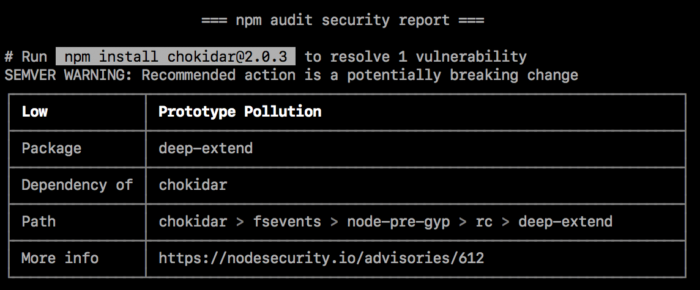The height and width of the screenshot is (290, 700).
Task: Click the nodesecurity.io advisories URL
Action: (x=321, y=258)
